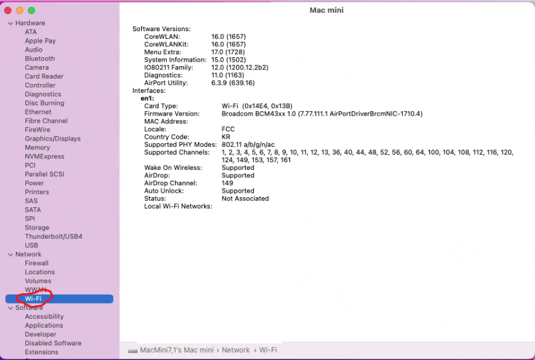
Task: Open the Card Reader entry
Action: [44, 76]
